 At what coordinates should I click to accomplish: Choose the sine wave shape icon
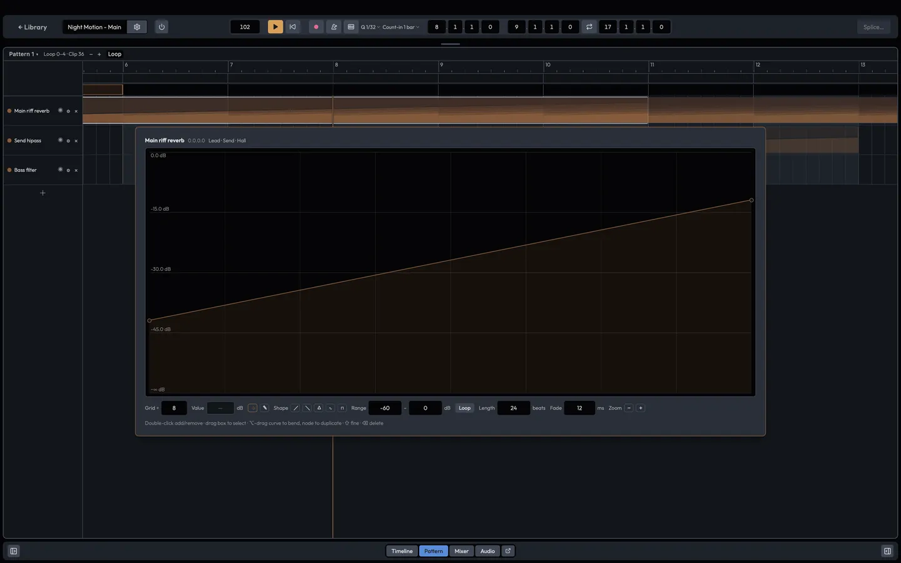click(330, 408)
